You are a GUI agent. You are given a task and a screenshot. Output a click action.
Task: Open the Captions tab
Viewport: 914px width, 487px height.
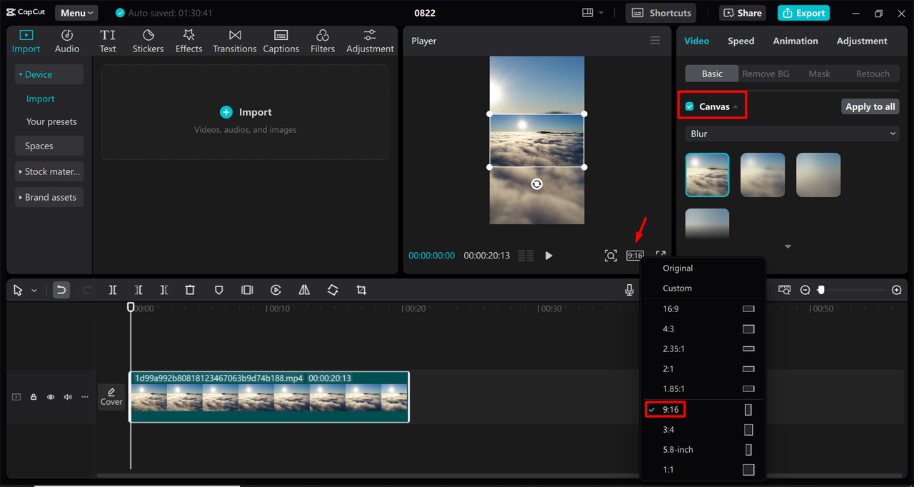point(281,41)
